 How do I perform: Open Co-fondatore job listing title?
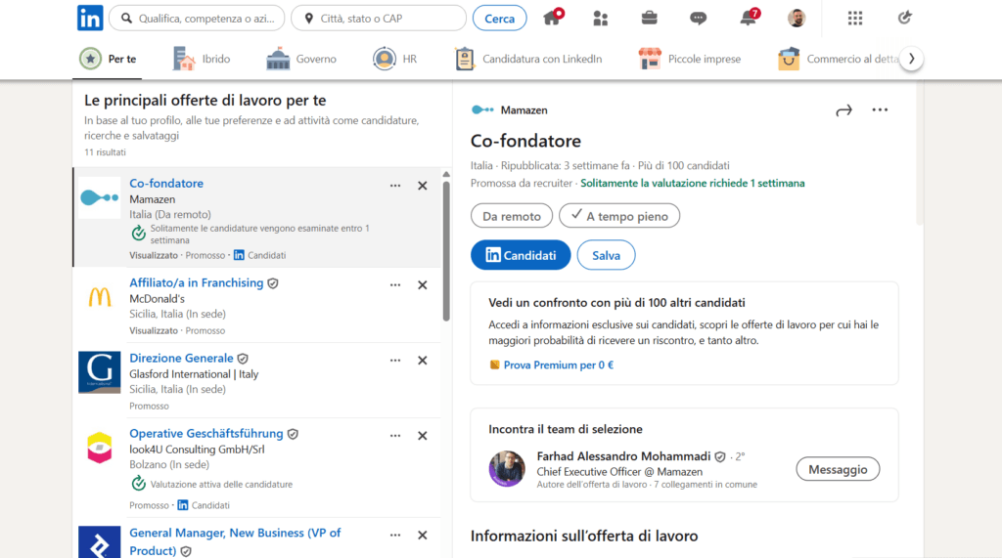pos(166,184)
